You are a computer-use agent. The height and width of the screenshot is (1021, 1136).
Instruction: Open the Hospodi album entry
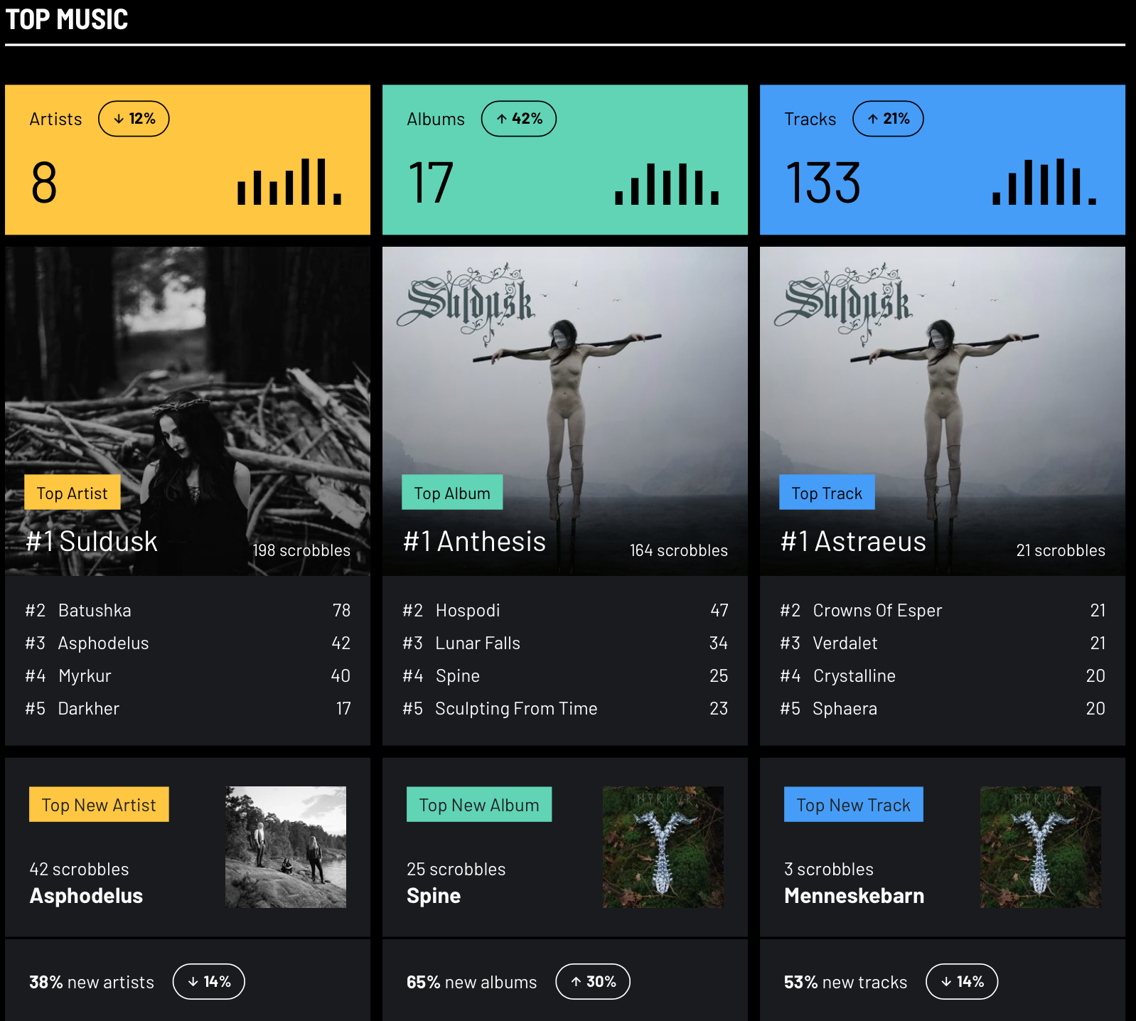click(467, 611)
